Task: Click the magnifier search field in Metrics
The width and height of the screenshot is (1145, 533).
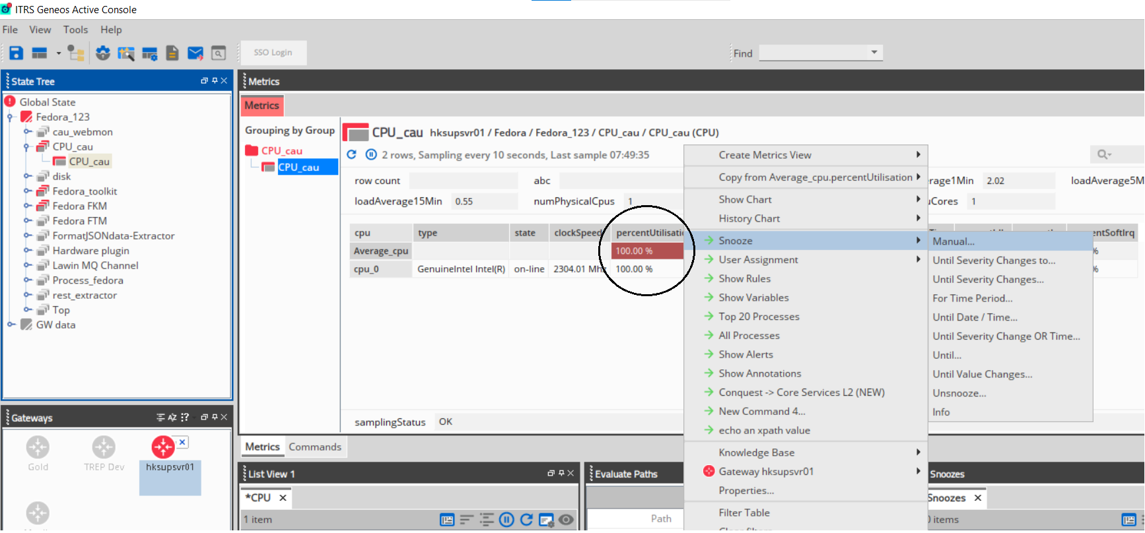Action: click(x=1116, y=154)
